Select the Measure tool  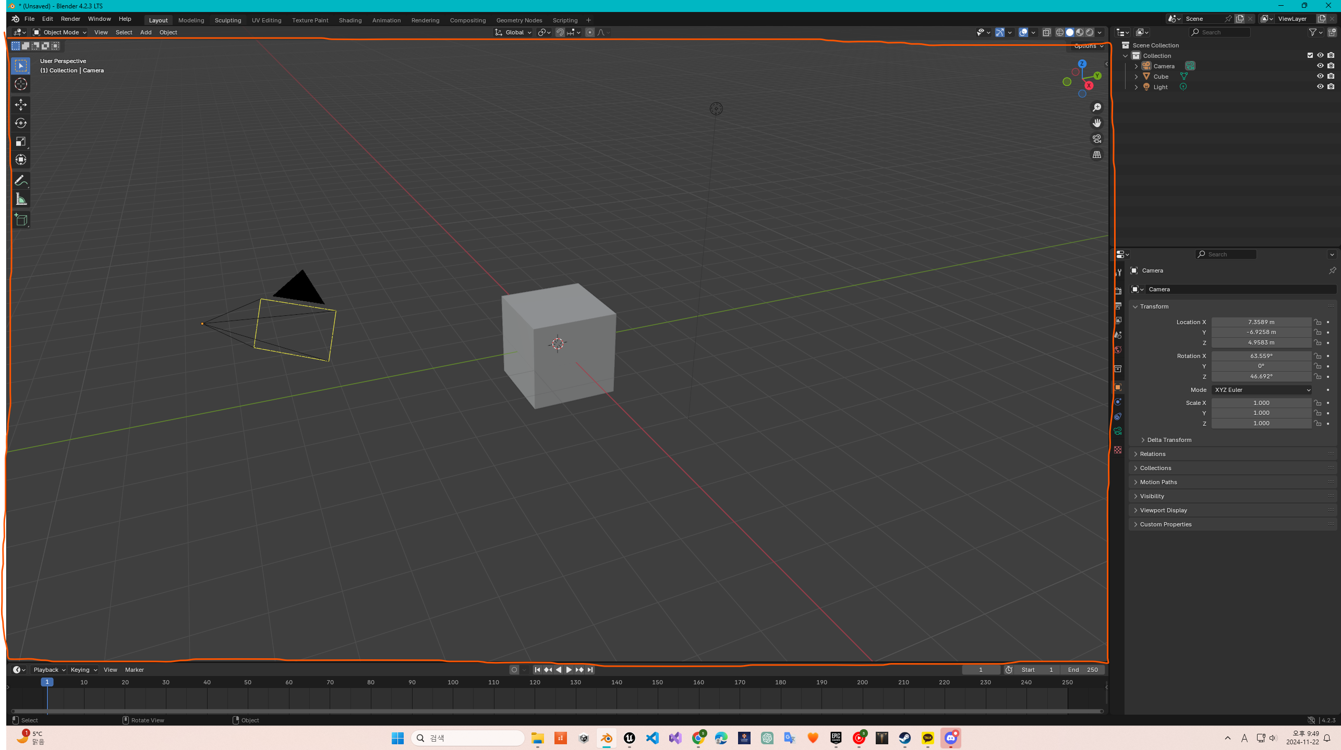click(21, 200)
